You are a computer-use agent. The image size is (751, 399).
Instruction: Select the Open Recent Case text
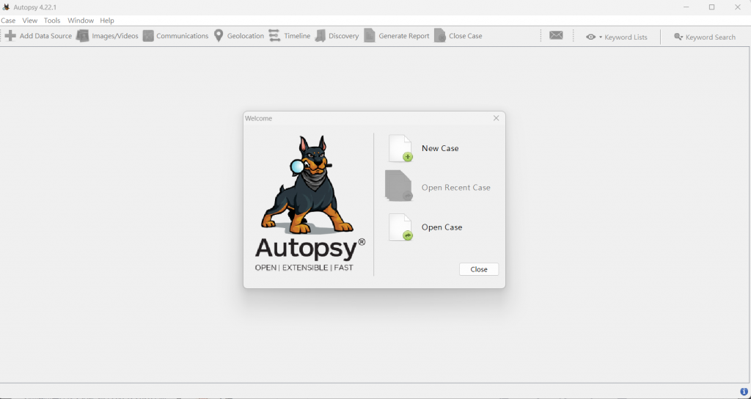tap(456, 188)
